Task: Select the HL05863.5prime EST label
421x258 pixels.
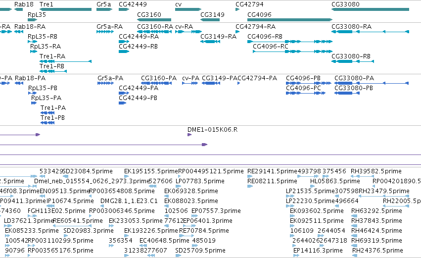Action: pos(335,181)
